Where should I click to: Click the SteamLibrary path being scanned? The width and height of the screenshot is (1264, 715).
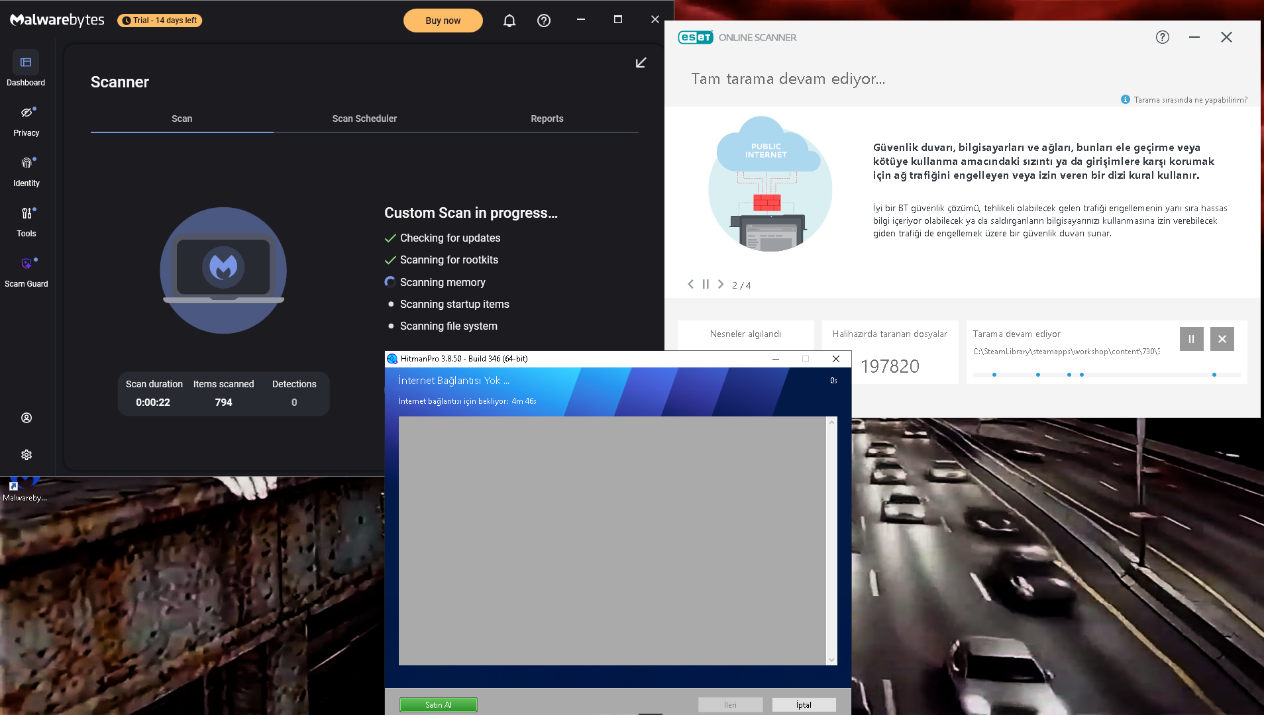[1066, 352]
